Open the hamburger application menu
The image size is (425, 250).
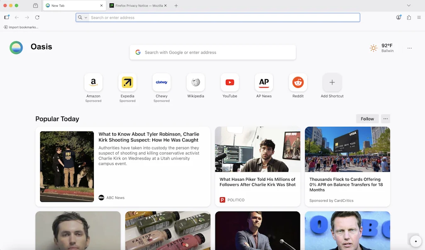[x=419, y=17]
